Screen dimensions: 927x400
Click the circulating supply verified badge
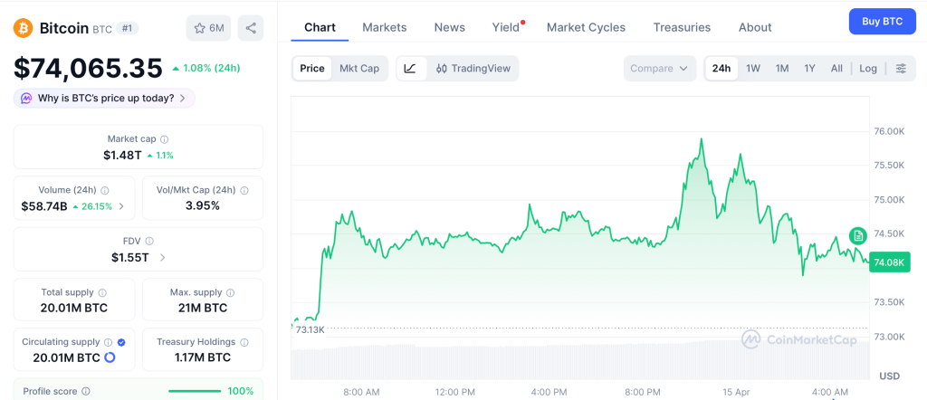pyautogui.click(x=121, y=342)
